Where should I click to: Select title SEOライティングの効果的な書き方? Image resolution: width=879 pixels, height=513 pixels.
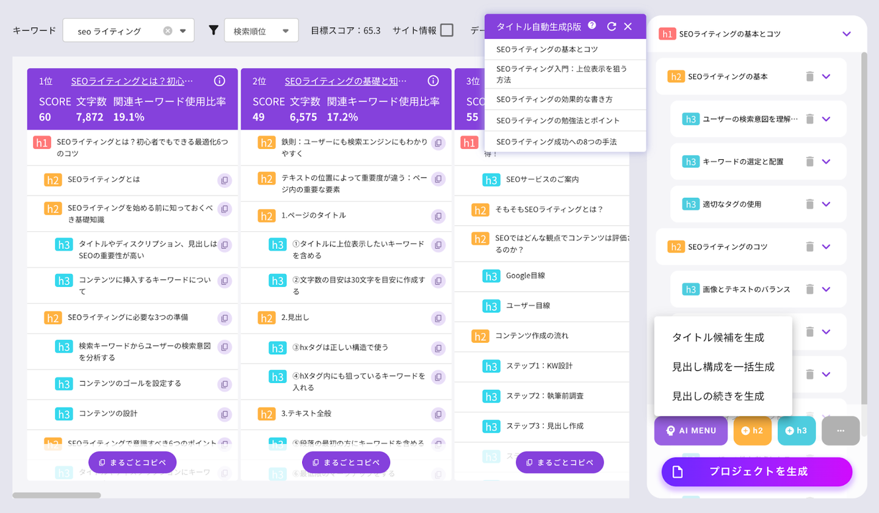[565, 99]
